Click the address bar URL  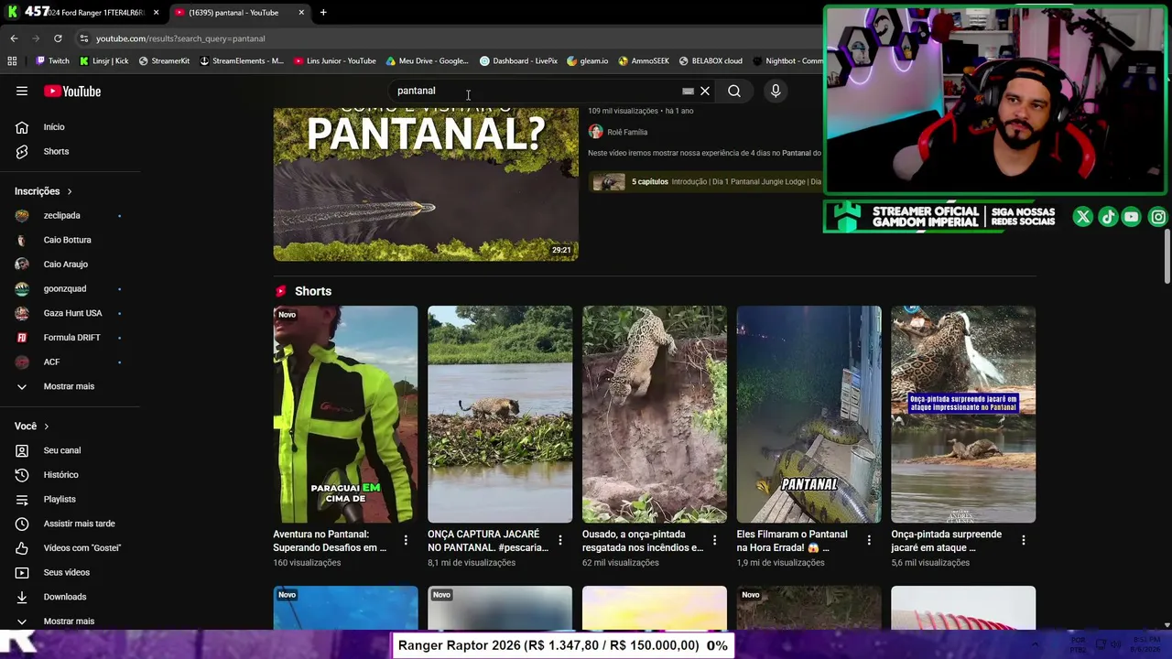180,38
